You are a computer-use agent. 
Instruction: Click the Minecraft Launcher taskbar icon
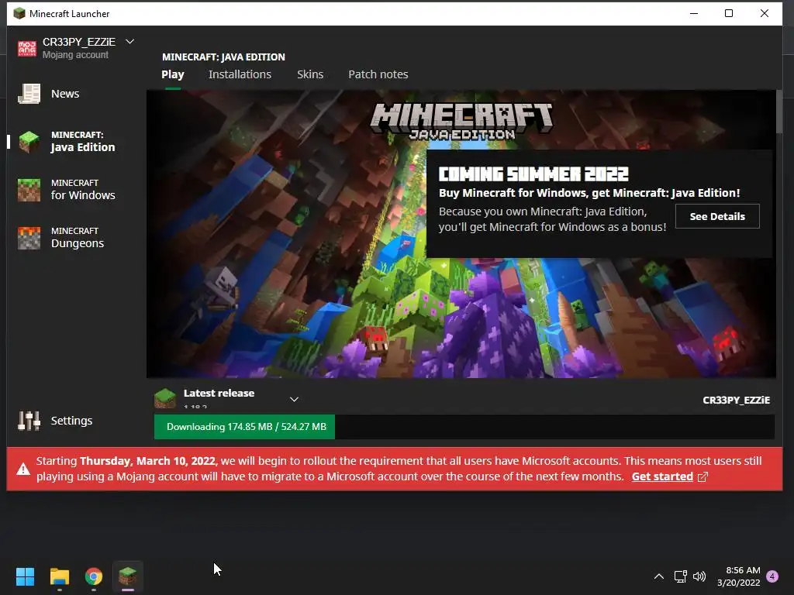128,576
